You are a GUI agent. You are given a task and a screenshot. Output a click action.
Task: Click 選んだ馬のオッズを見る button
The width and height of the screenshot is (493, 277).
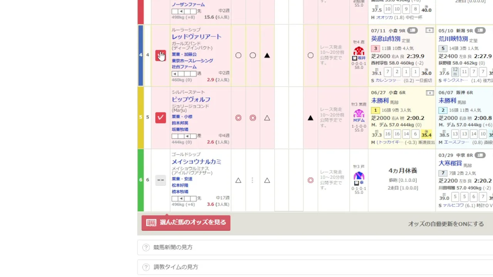pyautogui.click(x=186, y=223)
